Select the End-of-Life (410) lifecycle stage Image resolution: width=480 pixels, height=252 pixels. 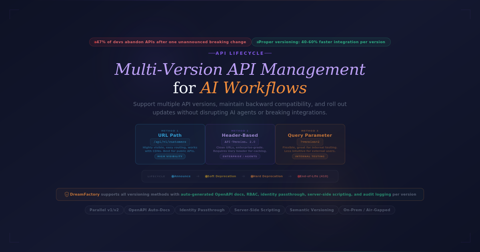coord(313,176)
